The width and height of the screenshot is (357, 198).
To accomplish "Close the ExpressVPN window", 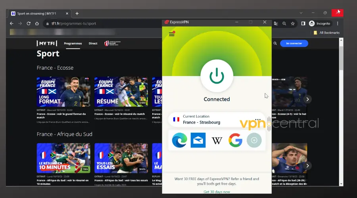I will point(265,22).
